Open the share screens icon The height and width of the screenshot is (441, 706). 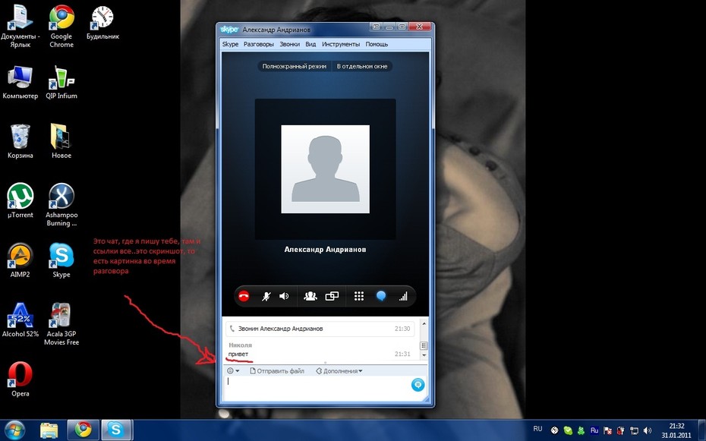(332, 296)
